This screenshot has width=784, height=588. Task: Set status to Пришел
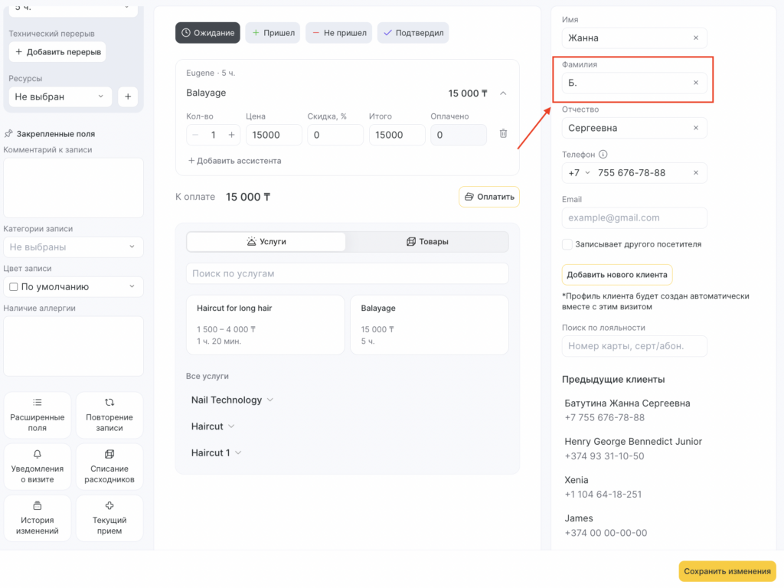[x=273, y=33]
